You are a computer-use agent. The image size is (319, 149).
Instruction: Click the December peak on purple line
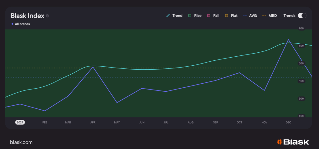[288, 40]
